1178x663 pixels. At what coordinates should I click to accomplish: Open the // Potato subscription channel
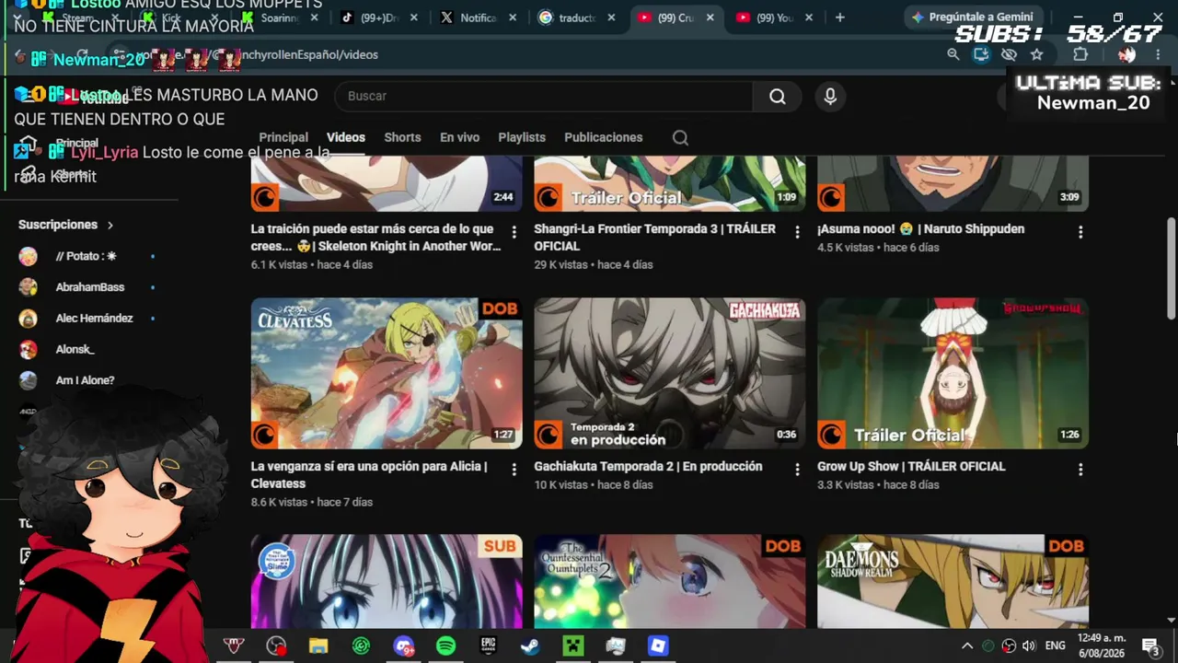(x=86, y=256)
